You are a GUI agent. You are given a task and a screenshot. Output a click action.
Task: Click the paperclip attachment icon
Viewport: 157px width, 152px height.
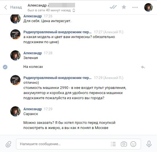8,144
